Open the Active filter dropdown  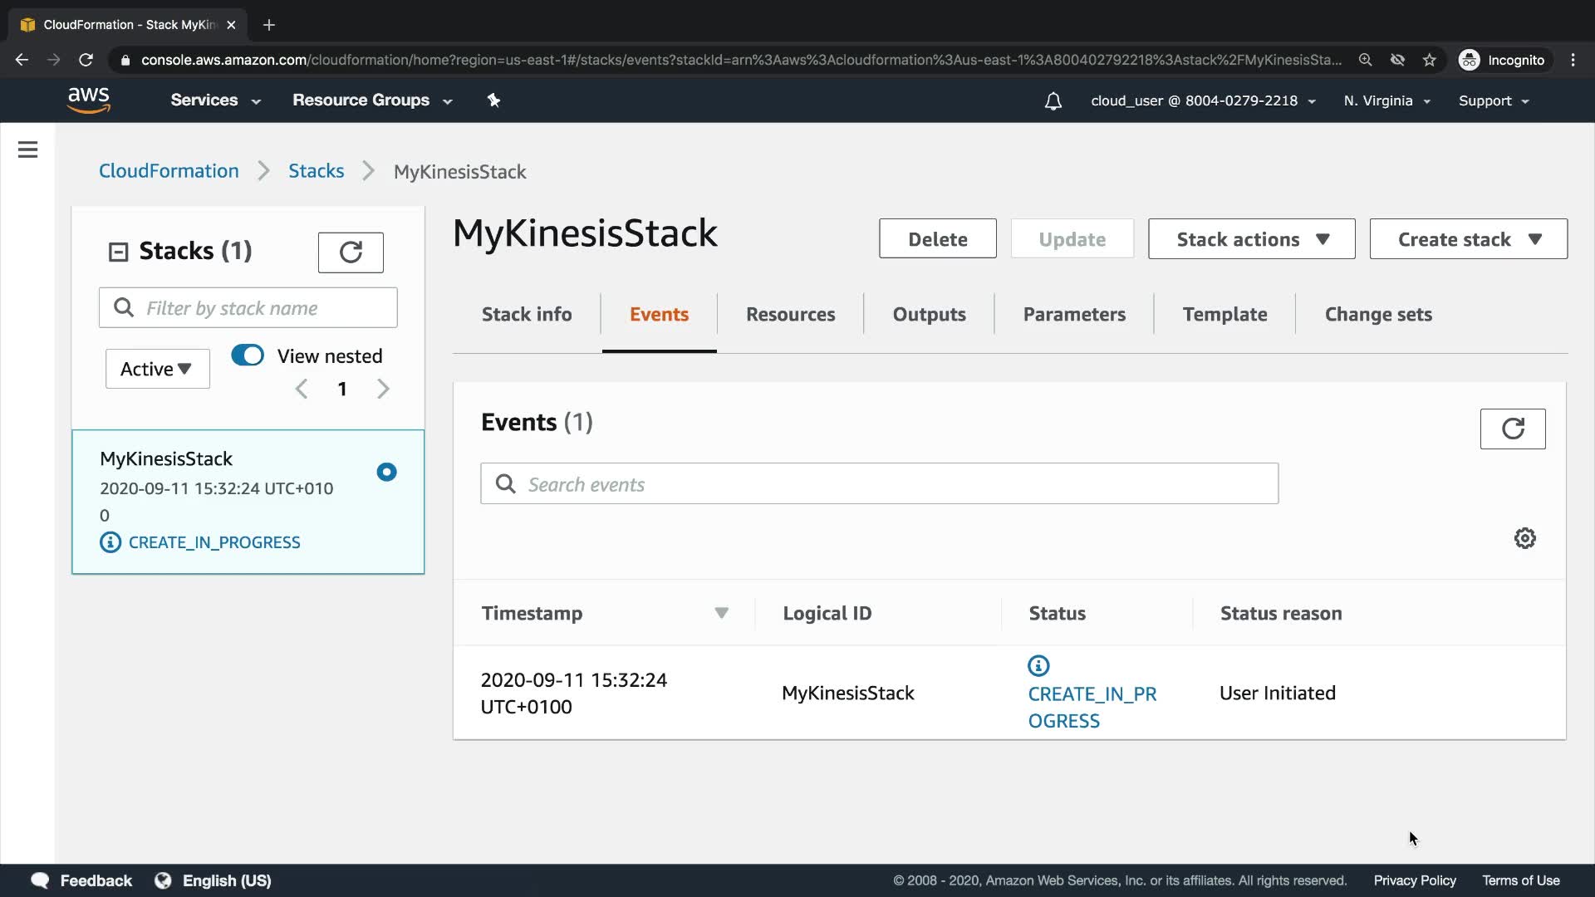click(157, 369)
